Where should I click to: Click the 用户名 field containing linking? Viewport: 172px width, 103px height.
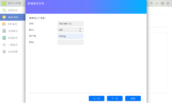click(x=70, y=36)
